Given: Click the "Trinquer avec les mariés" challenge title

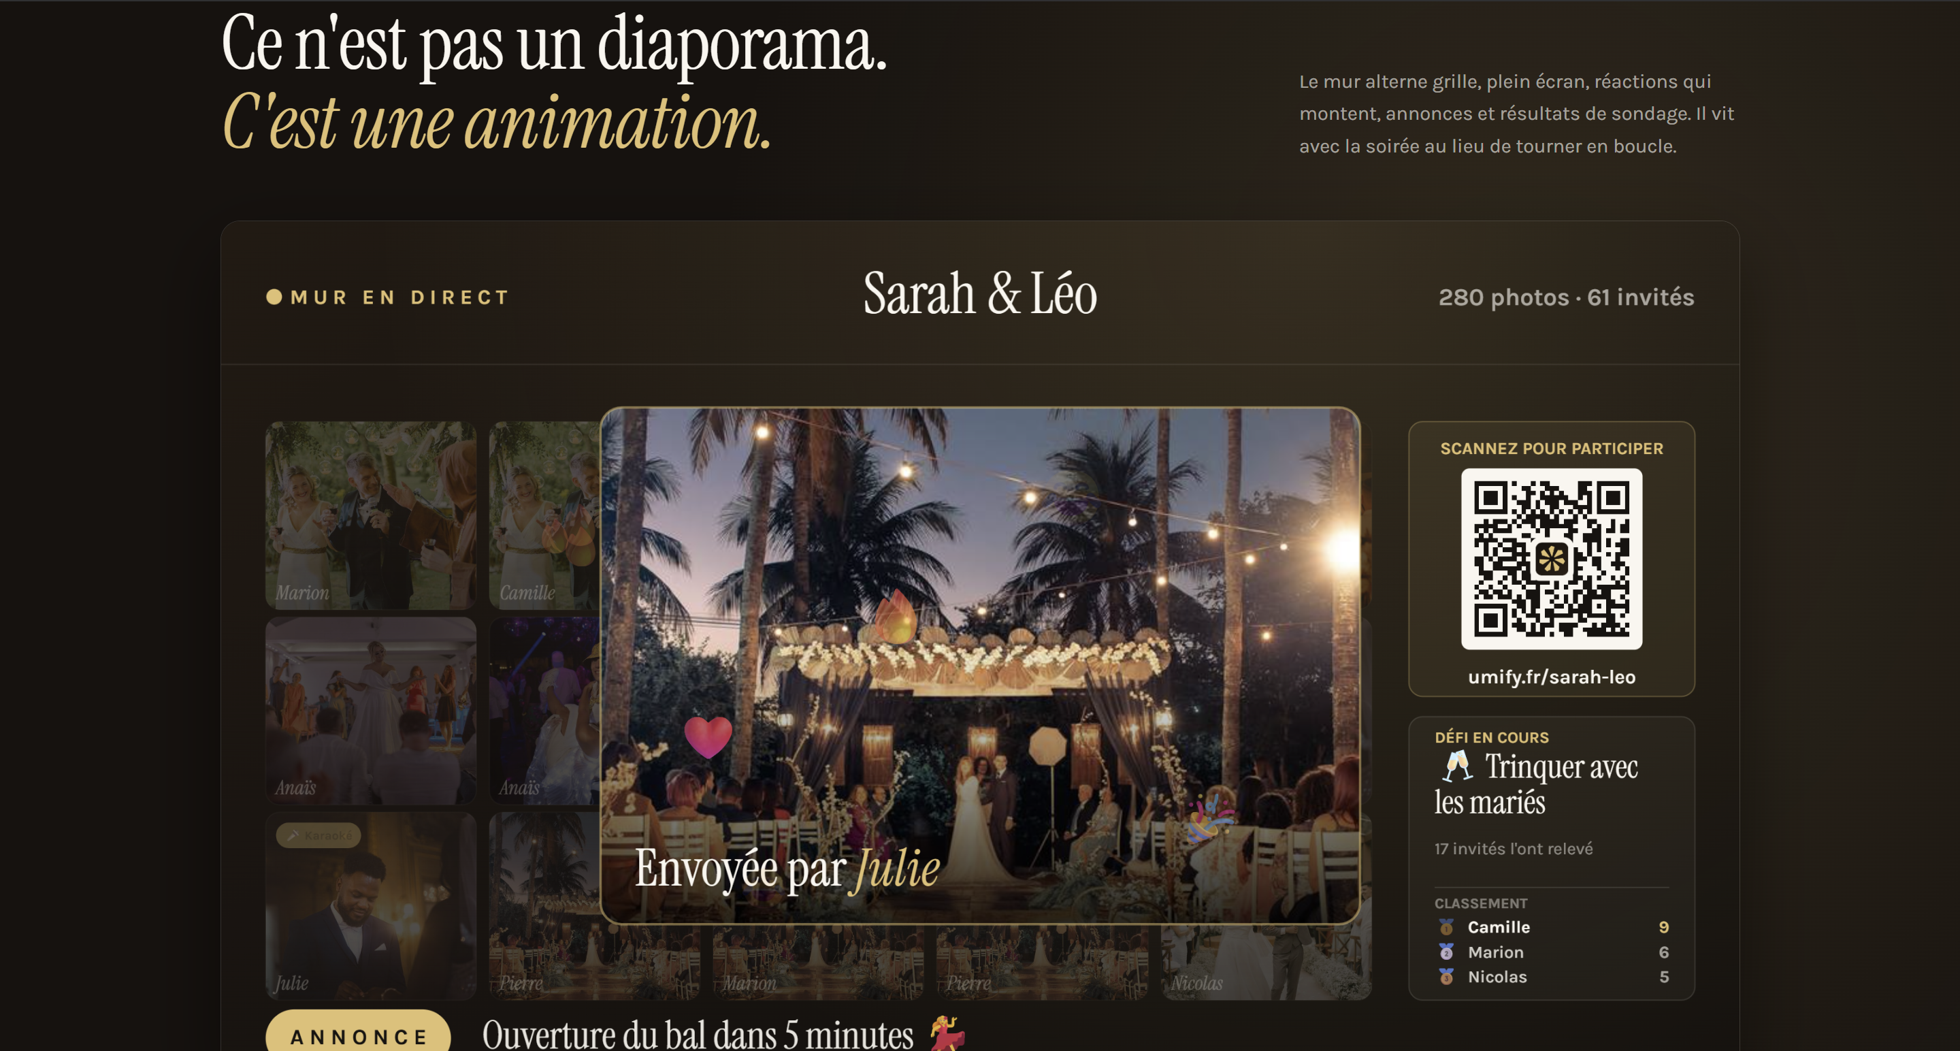Looking at the screenshot, I should pyautogui.click(x=1536, y=784).
